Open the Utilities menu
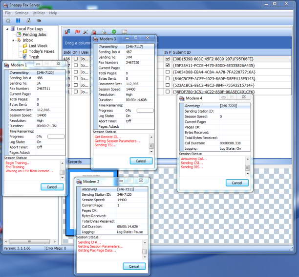This screenshot has width=299, height=277. click(x=39, y=13)
